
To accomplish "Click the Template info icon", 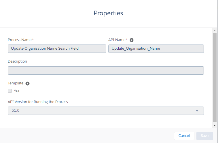I will tap(27, 84).
